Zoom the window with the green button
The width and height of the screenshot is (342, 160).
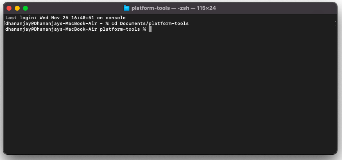pyautogui.click(x=25, y=8)
